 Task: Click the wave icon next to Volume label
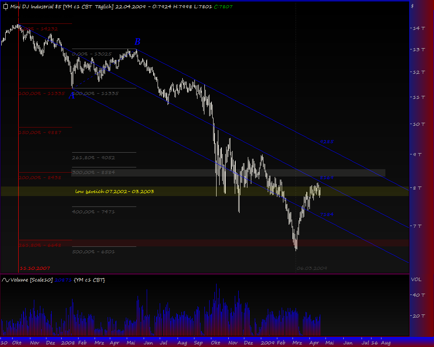[6, 280]
